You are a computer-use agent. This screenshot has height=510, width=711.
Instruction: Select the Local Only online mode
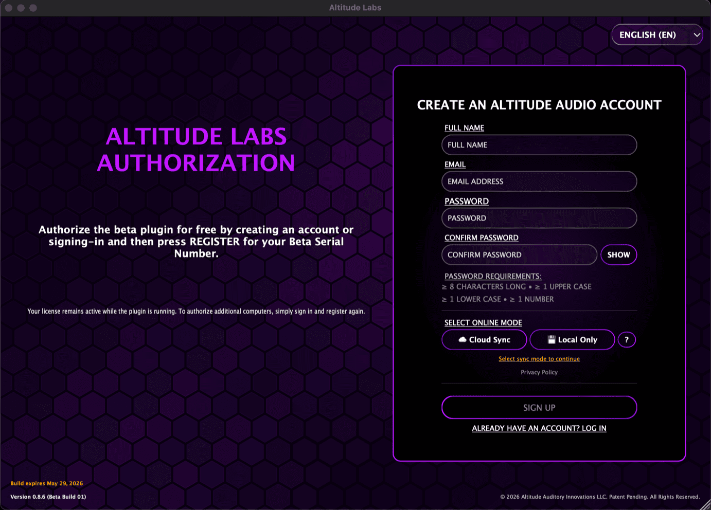pyautogui.click(x=572, y=339)
